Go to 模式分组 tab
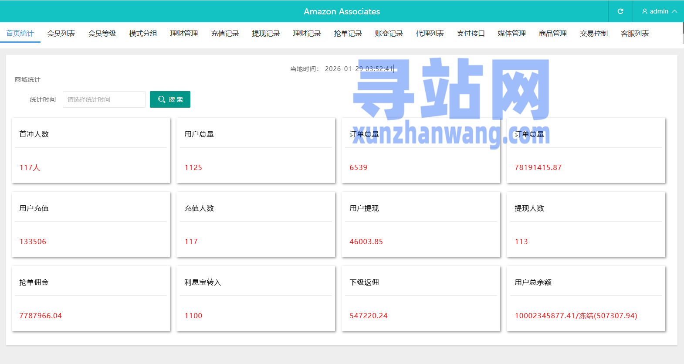This screenshot has width=684, height=364. click(x=143, y=34)
